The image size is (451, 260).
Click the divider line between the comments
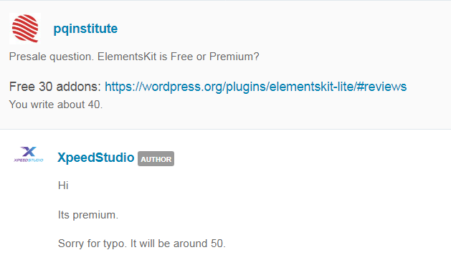coord(225,129)
